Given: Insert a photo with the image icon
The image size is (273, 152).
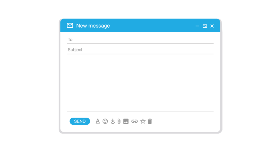Looking at the screenshot, I should click(126, 121).
